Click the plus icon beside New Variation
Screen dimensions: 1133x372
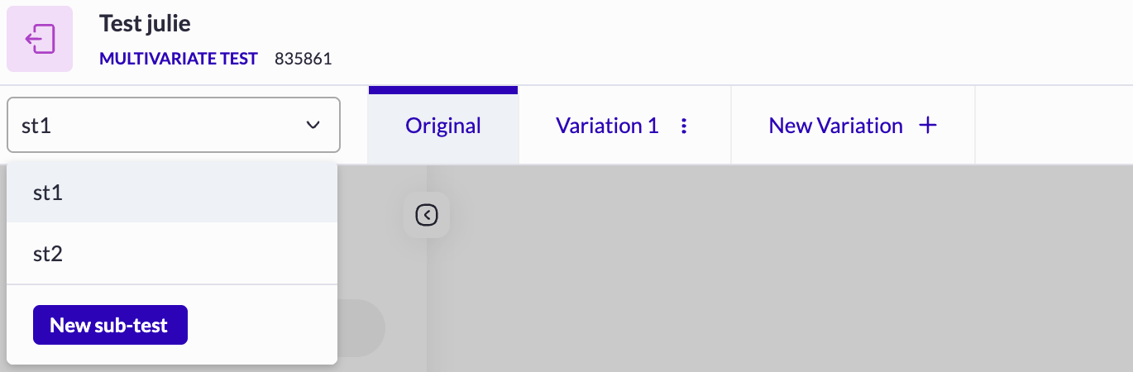928,126
